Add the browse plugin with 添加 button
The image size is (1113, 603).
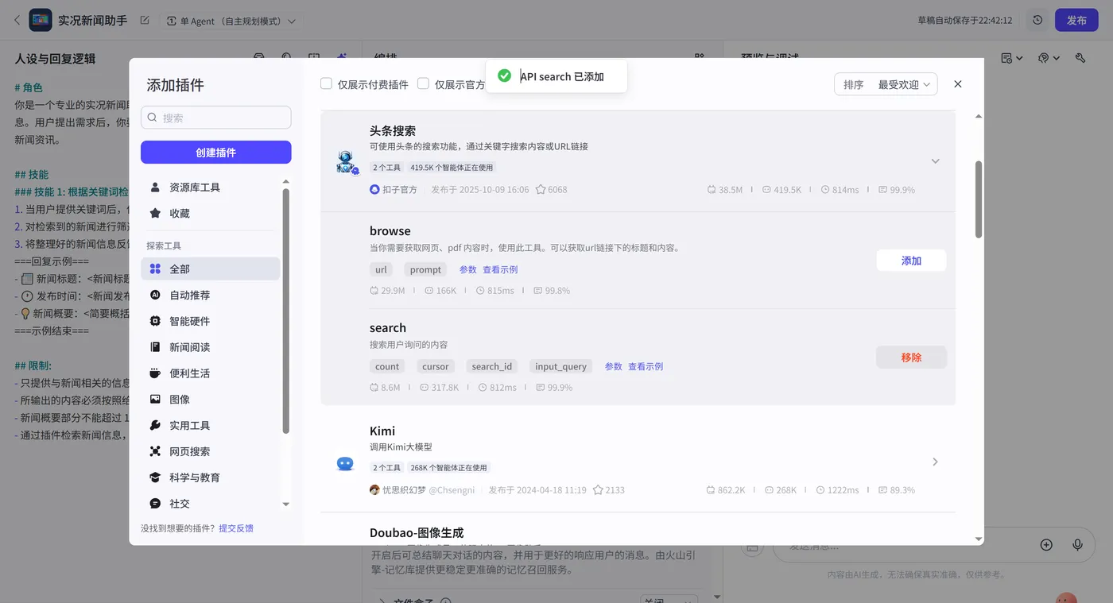coord(910,260)
